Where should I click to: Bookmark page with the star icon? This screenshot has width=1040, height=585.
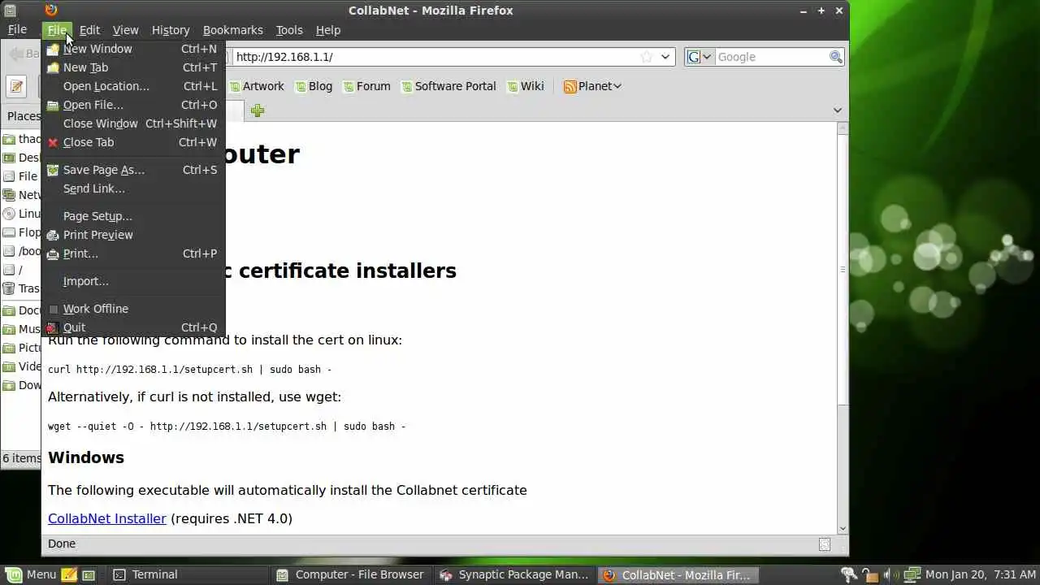(x=647, y=57)
